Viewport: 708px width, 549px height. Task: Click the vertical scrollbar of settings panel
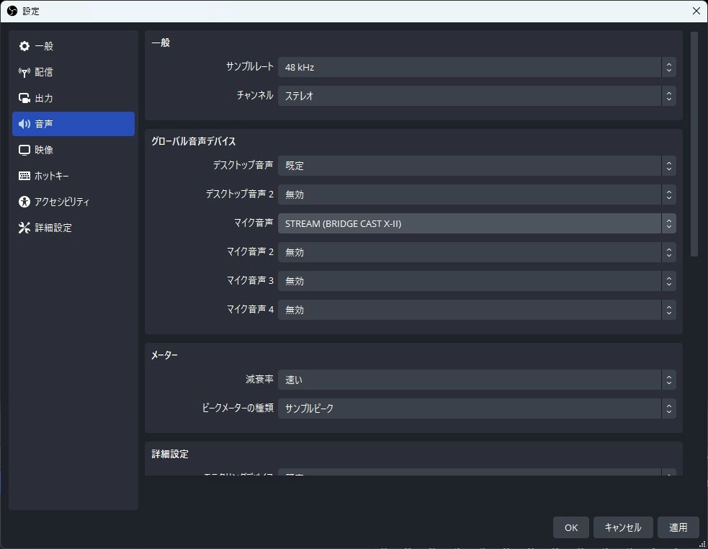point(694,144)
